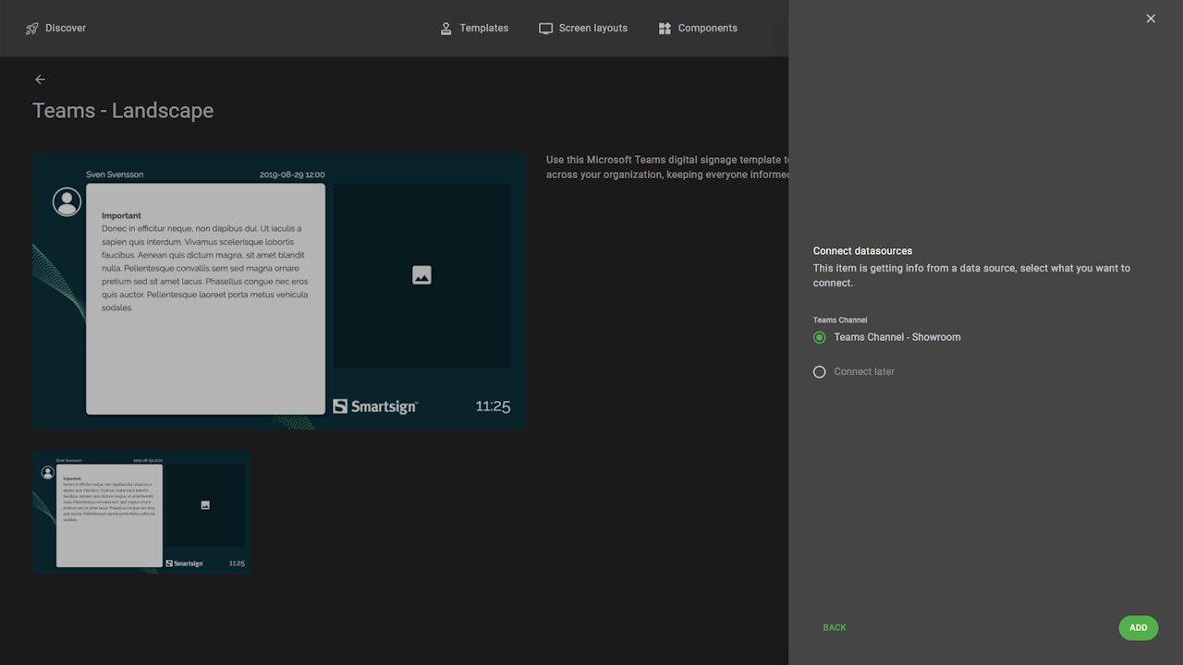Click the Discover rocket icon

[32, 29]
